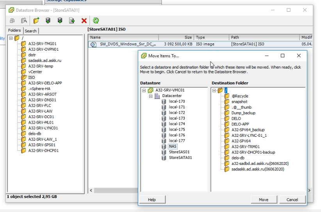Select the A32-SRV-LYNC-01_1 folder

(249, 135)
